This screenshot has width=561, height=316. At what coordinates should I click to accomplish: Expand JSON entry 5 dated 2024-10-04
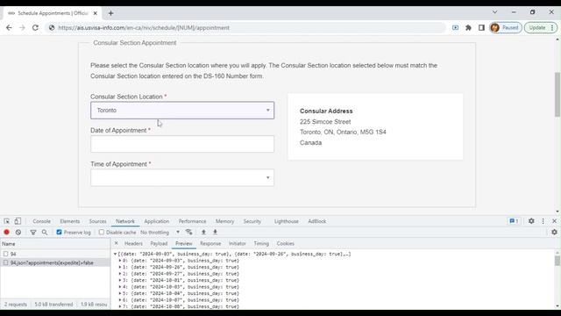pos(120,293)
